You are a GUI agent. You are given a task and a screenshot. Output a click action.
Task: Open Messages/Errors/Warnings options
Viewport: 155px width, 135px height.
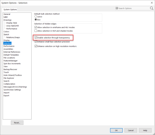coord(15,87)
